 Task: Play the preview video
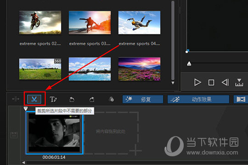[x=197, y=82]
